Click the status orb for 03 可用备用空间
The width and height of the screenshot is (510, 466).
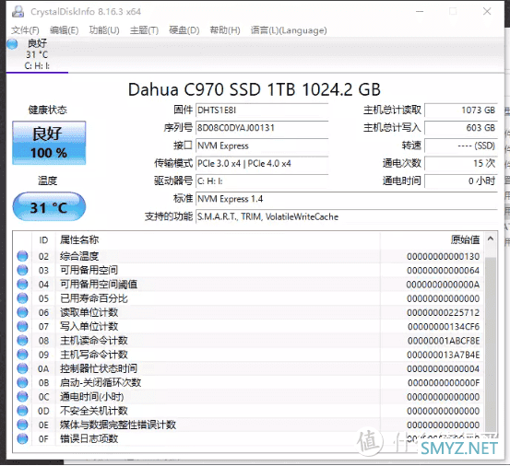[x=22, y=270]
